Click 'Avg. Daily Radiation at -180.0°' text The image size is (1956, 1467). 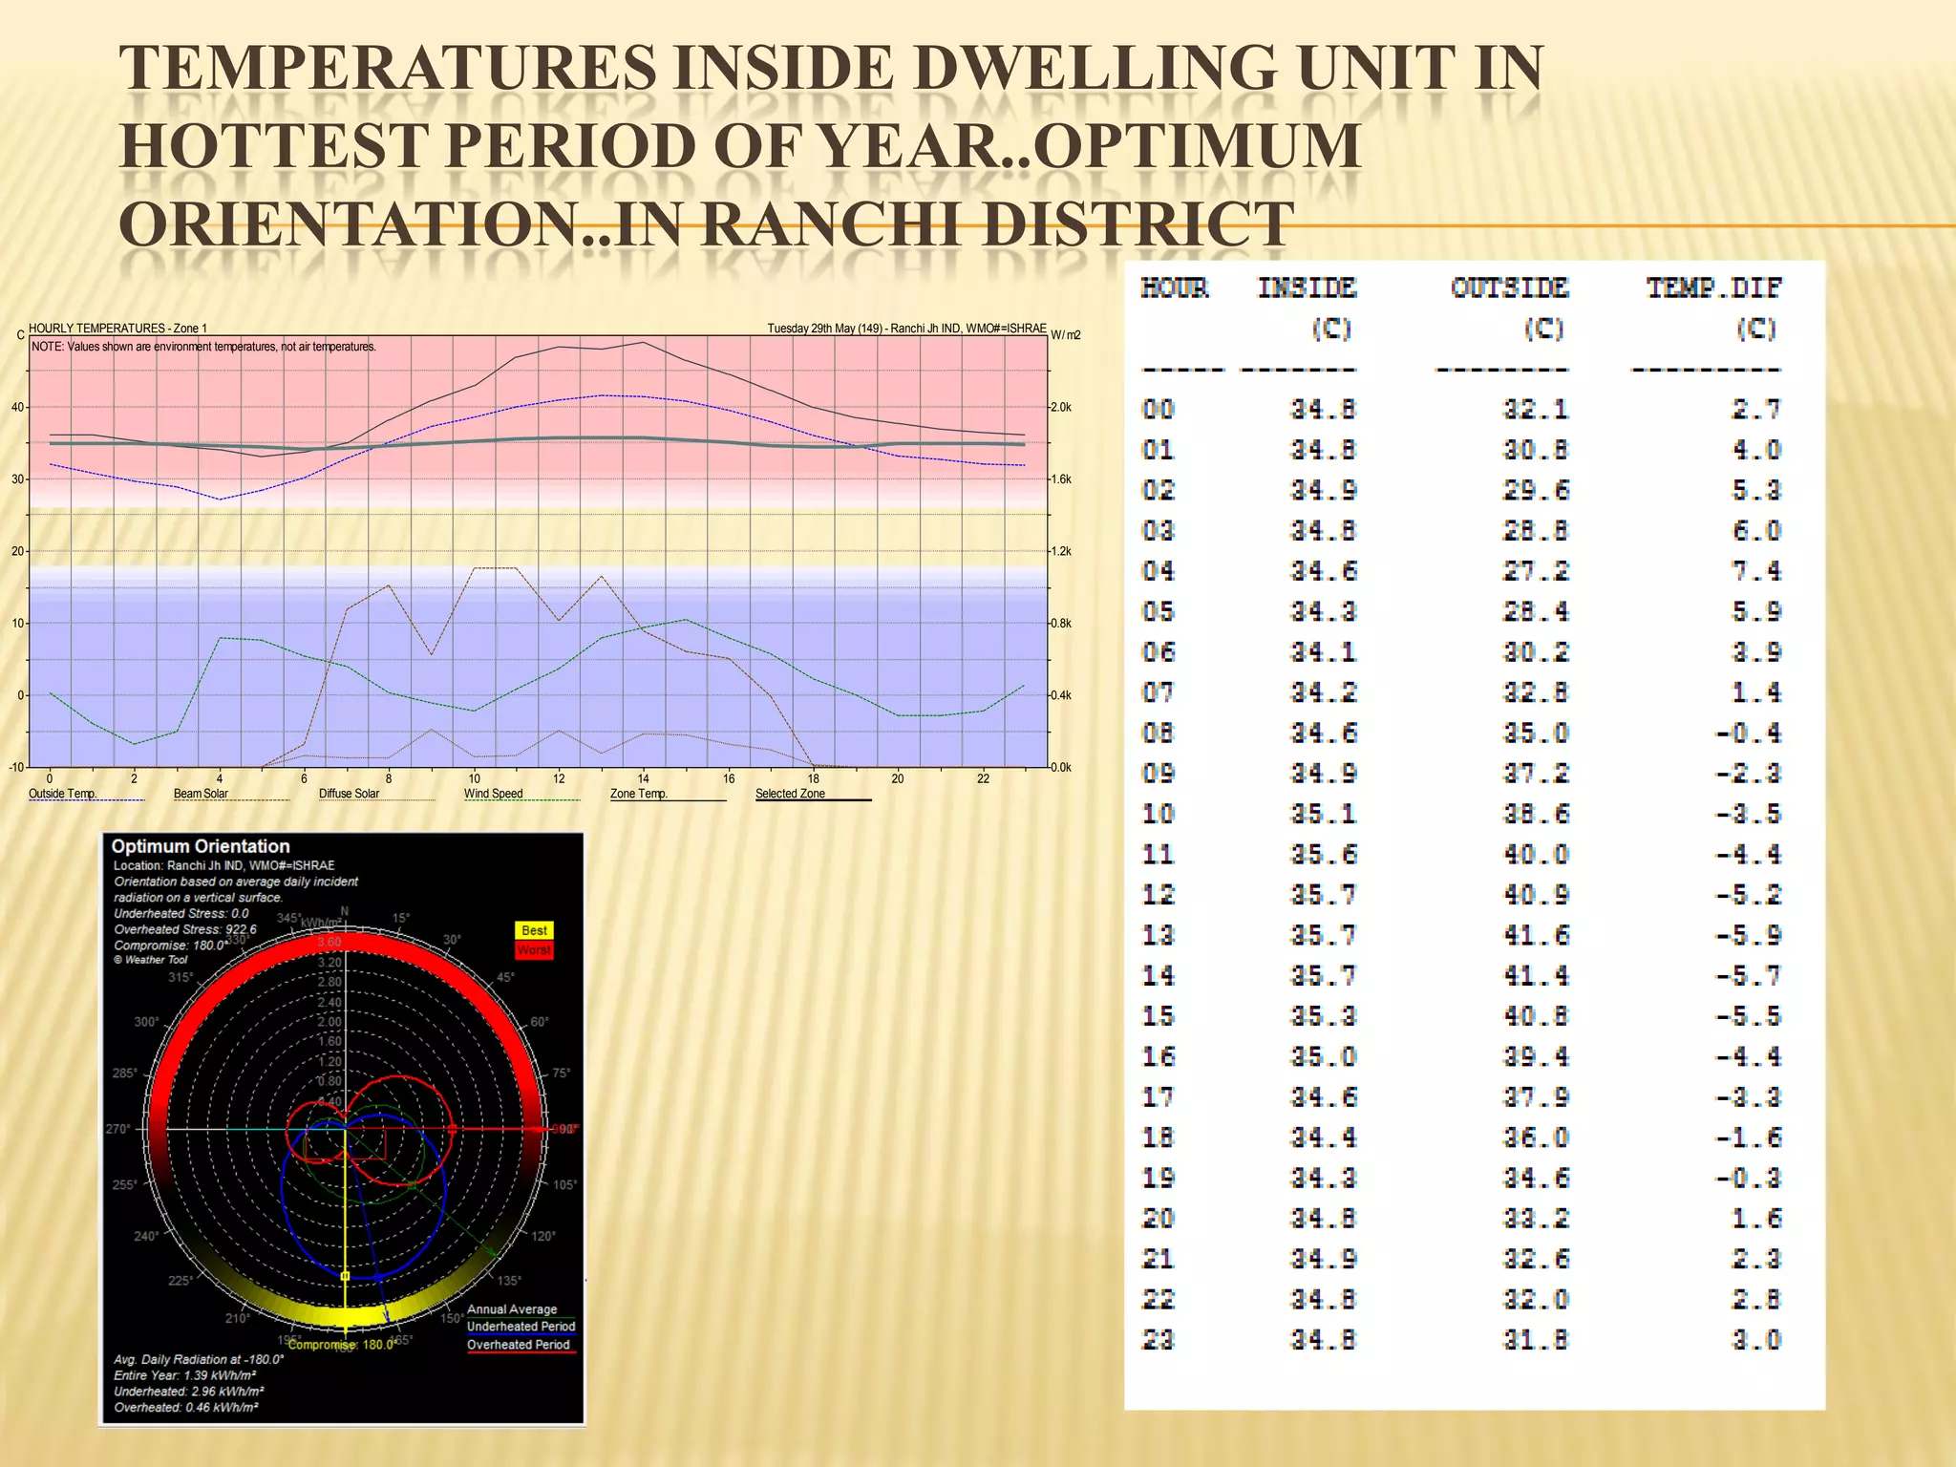click(x=199, y=1359)
